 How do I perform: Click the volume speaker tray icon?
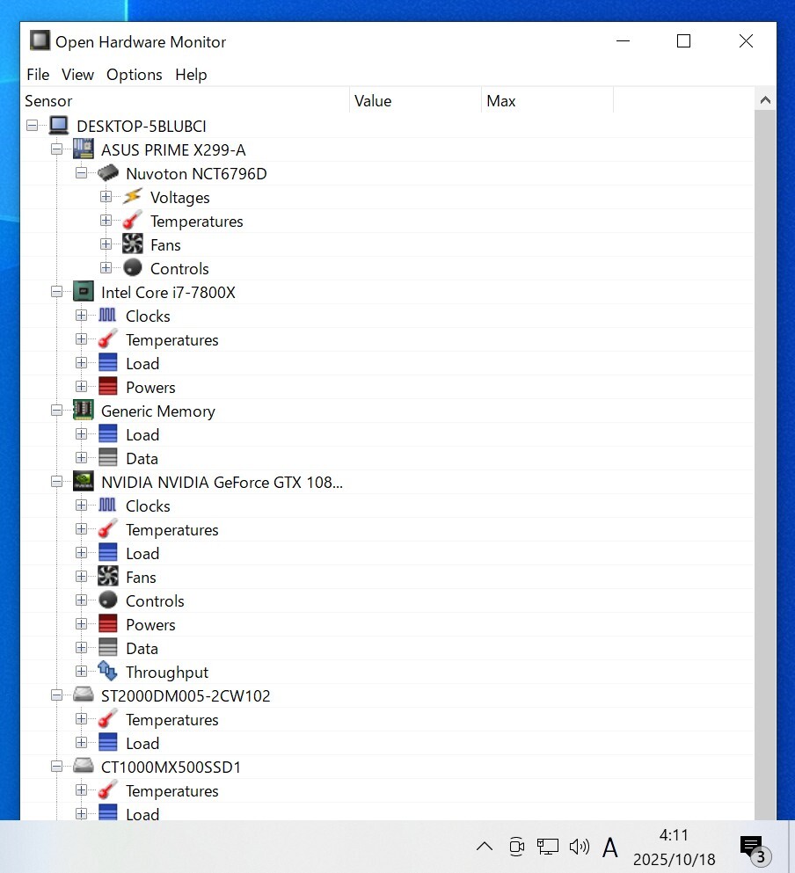(x=580, y=847)
